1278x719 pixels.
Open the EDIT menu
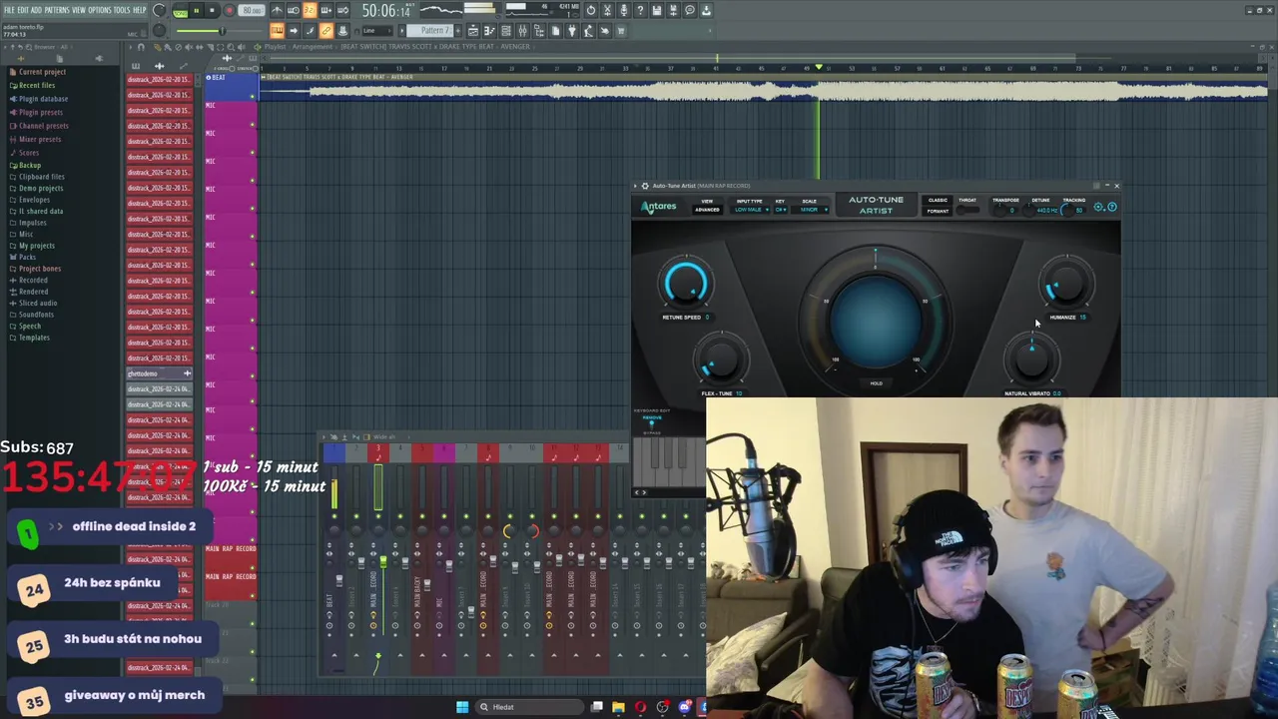click(x=23, y=10)
